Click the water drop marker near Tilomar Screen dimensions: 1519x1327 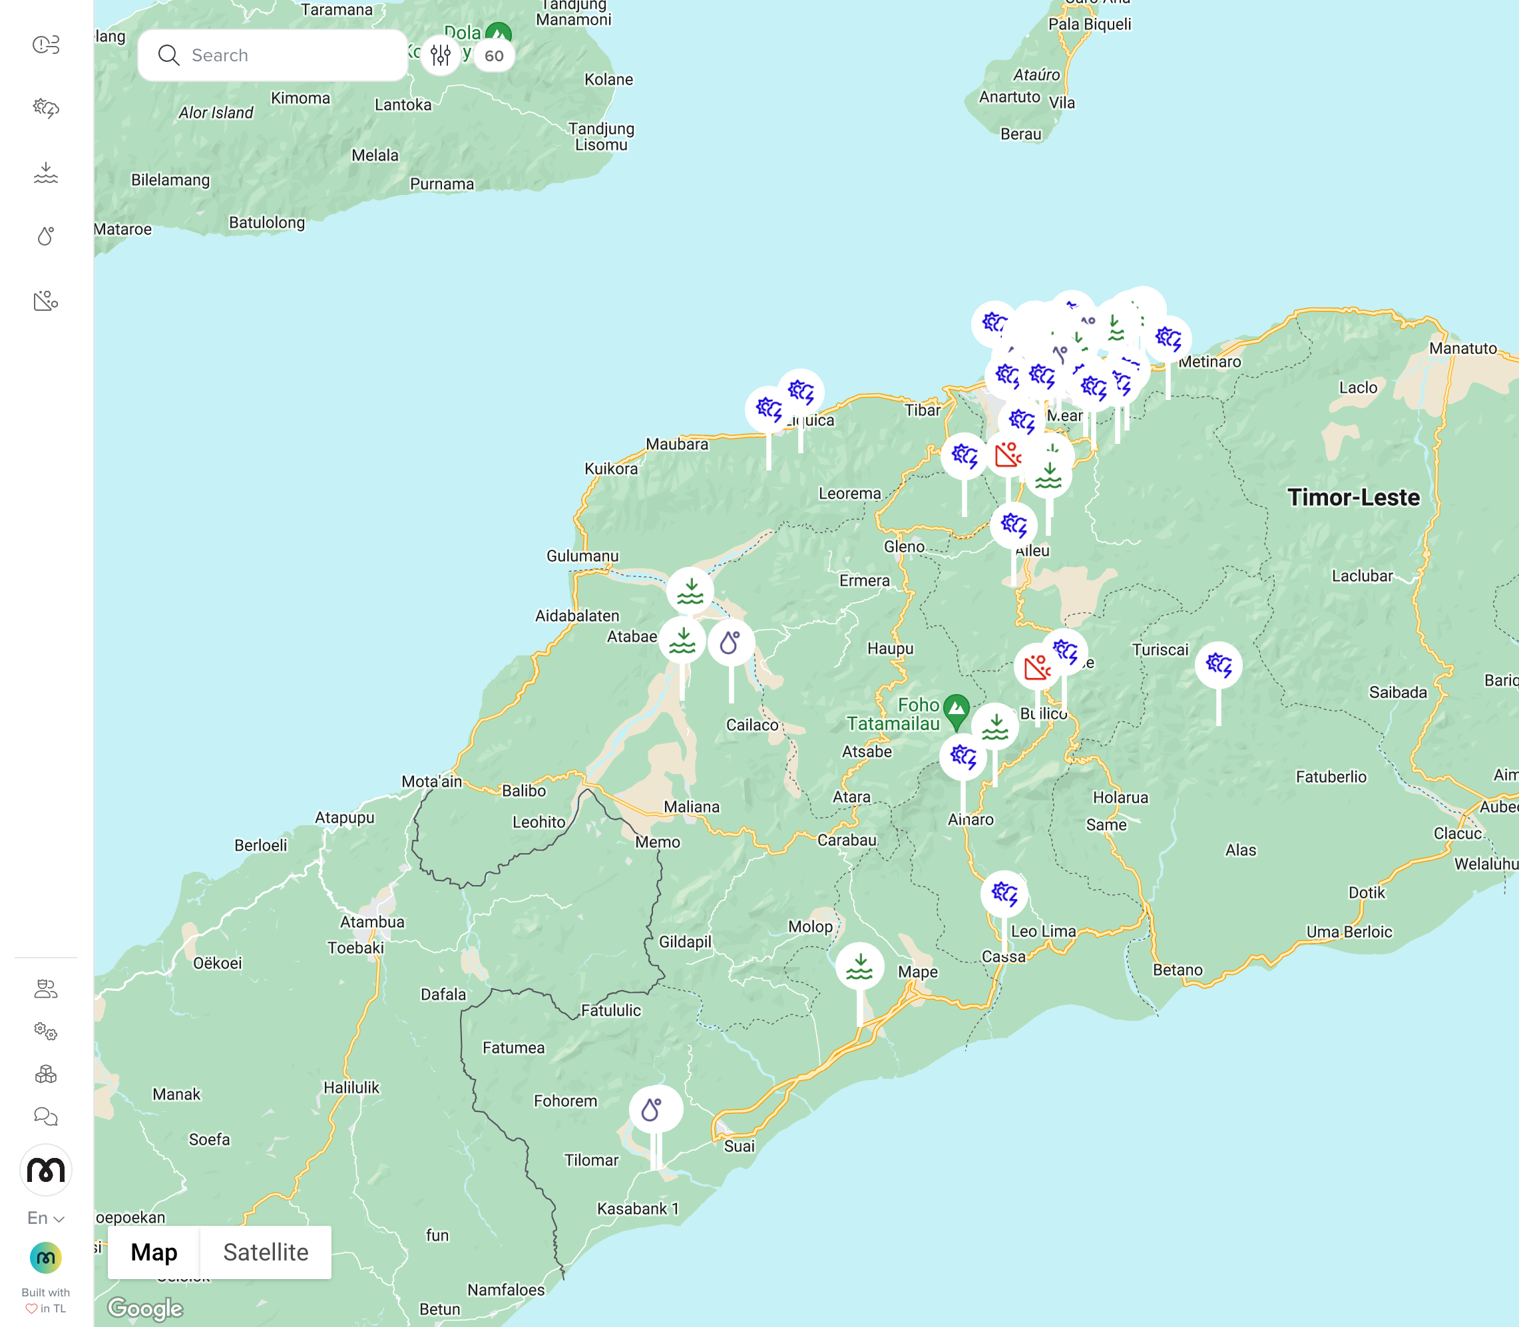(x=656, y=1109)
